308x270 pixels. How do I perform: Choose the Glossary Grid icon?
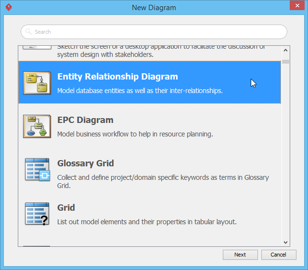(x=38, y=169)
